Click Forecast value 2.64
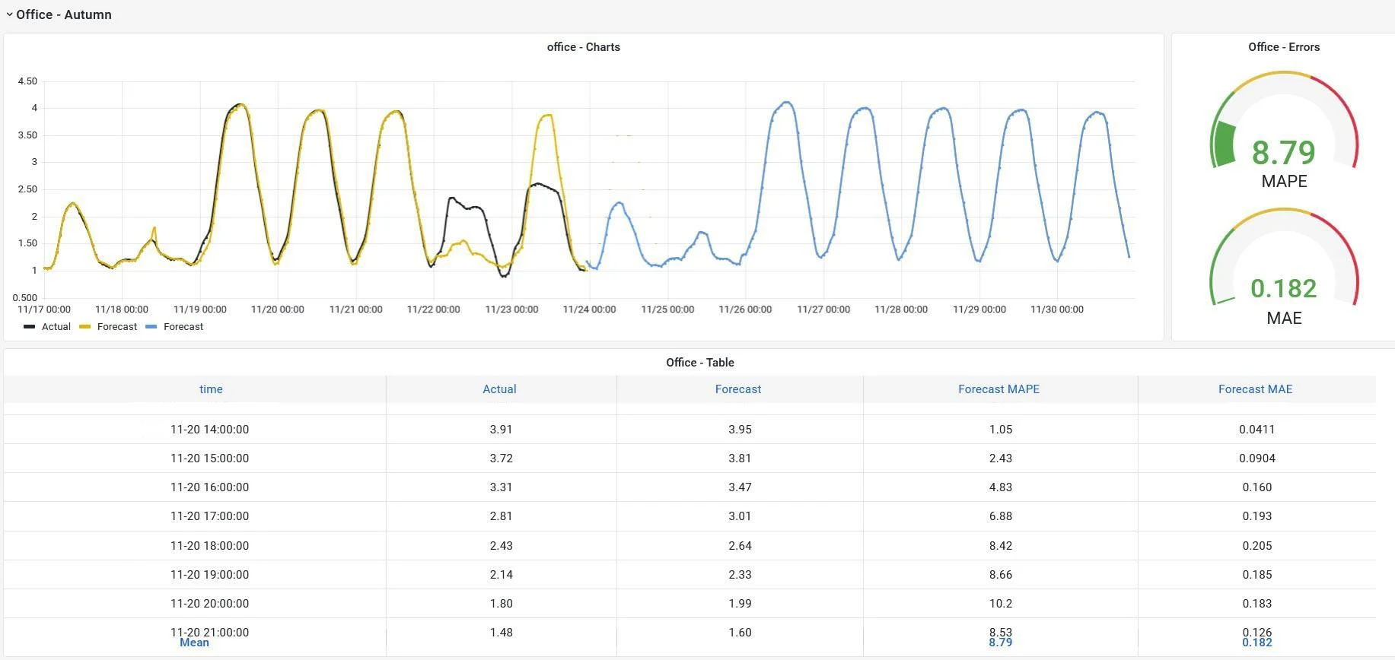 (740, 546)
